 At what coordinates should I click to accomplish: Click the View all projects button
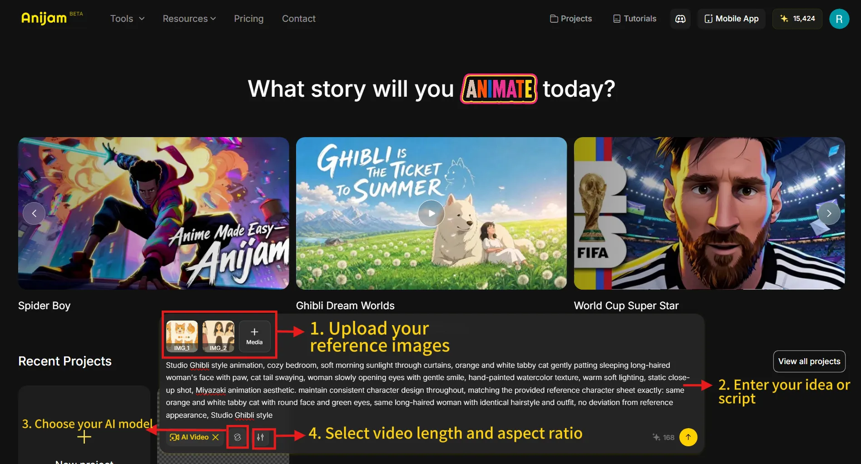[x=809, y=361]
